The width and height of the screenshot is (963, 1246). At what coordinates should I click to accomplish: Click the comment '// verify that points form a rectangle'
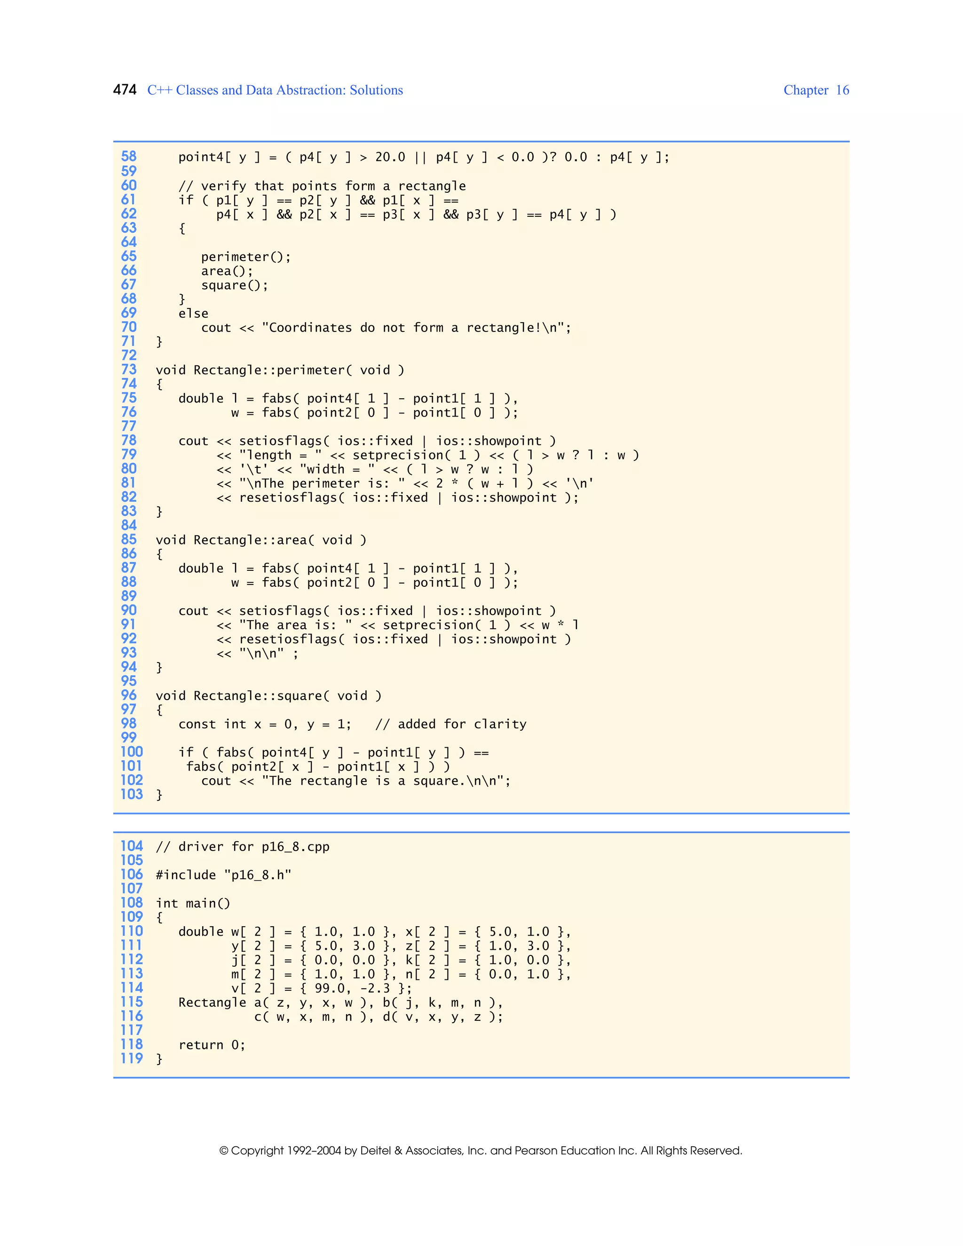coord(322,186)
